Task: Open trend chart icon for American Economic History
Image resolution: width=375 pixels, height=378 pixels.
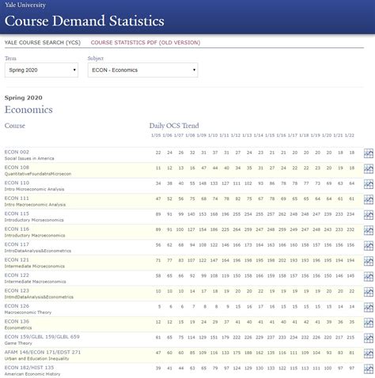Action: [369, 369]
